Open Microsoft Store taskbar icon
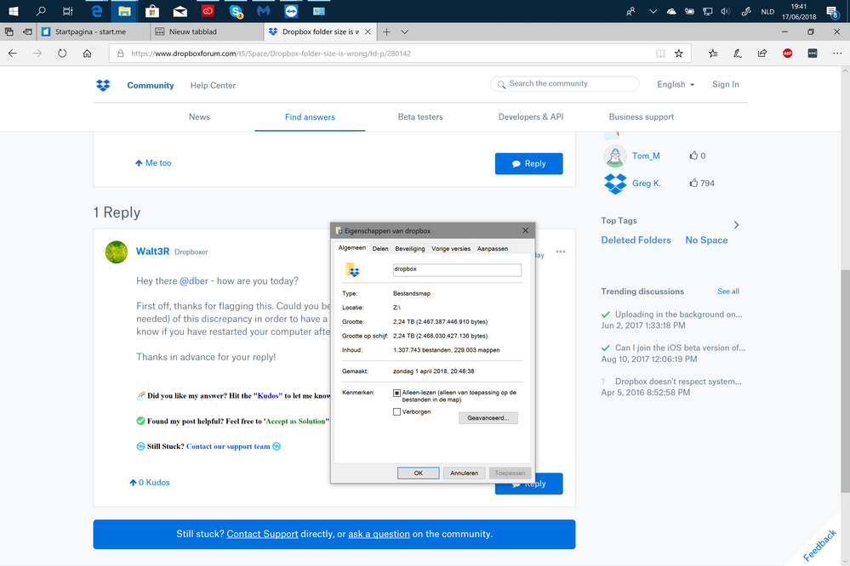This screenshot has width=850, height=566. [152, 11]
